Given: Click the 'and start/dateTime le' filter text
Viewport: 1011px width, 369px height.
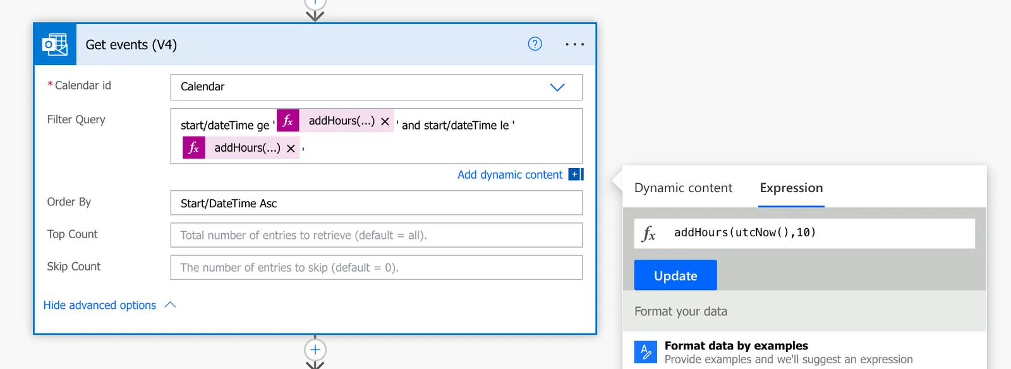Looking at the screenshot, I should (456, 125).
